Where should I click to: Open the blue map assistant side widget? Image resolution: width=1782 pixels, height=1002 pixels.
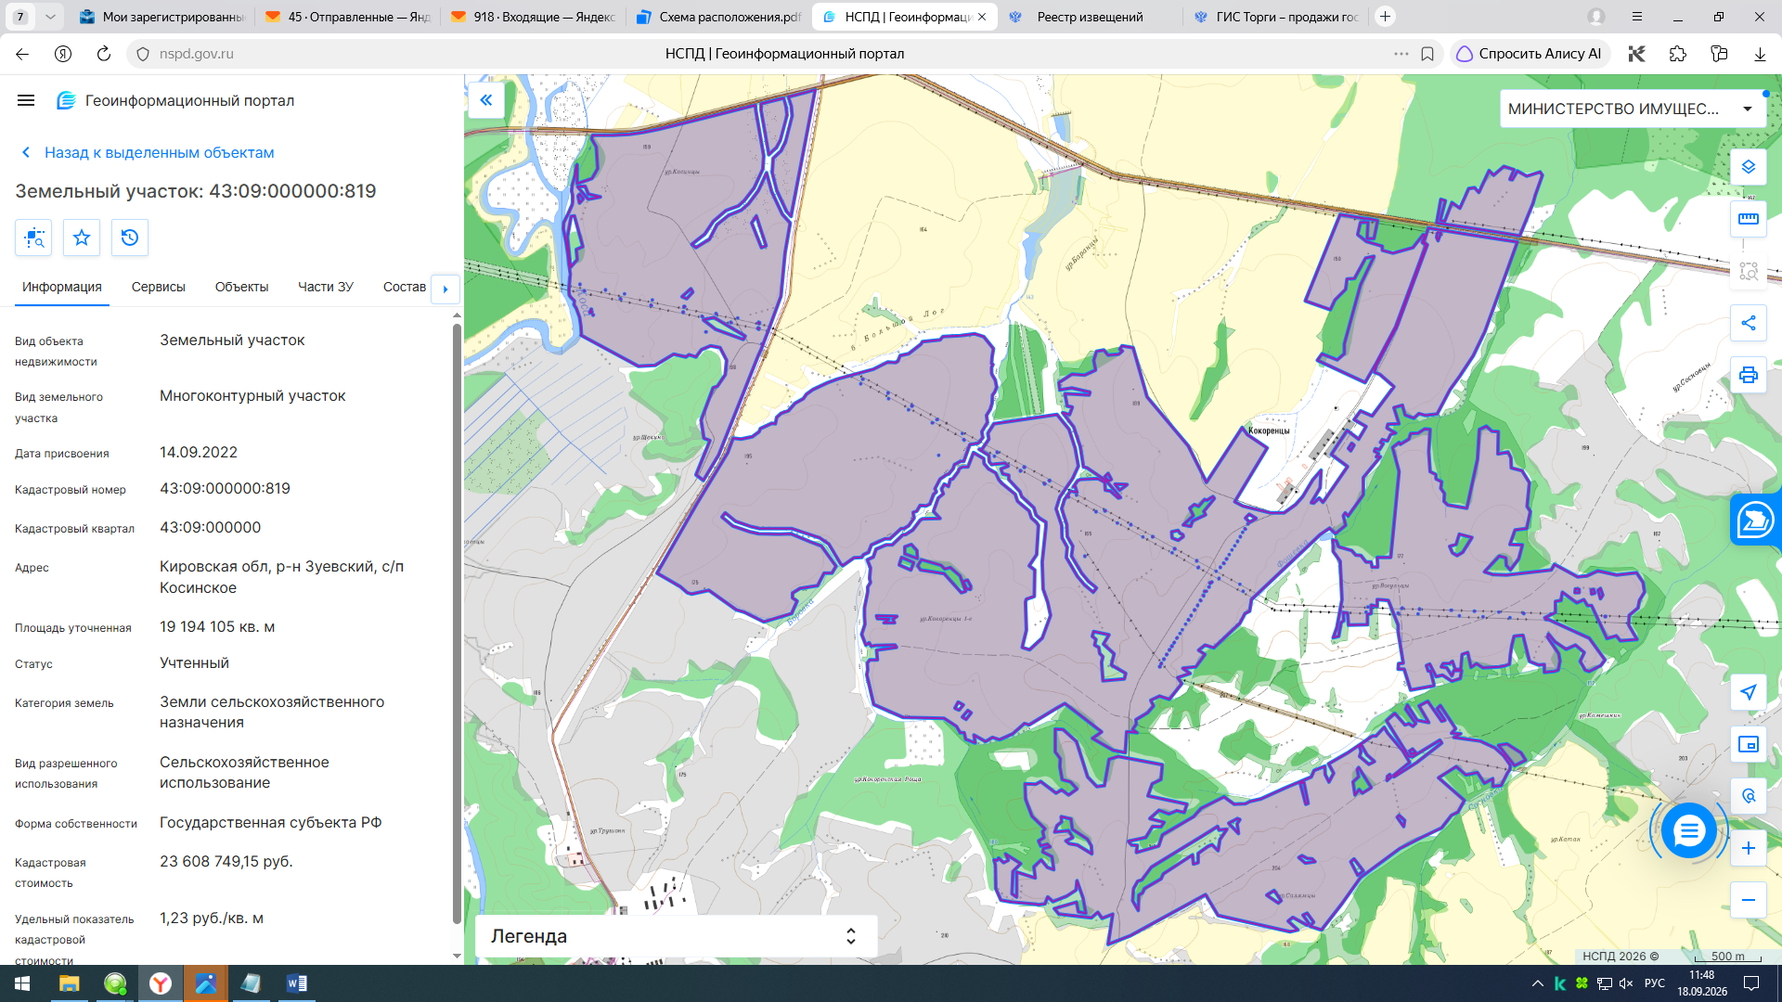[x=1756, y=520]
